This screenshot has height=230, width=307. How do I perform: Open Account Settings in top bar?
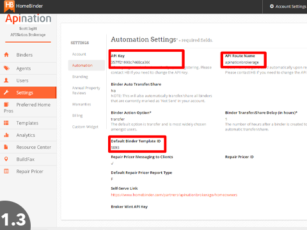[288, 6]
